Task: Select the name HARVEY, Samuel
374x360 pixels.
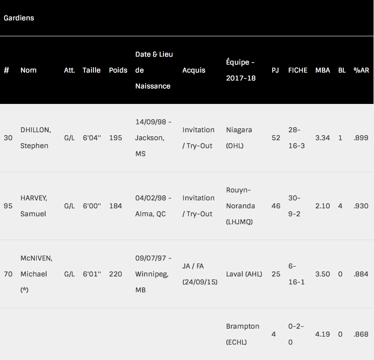Action: click(34, 206)
